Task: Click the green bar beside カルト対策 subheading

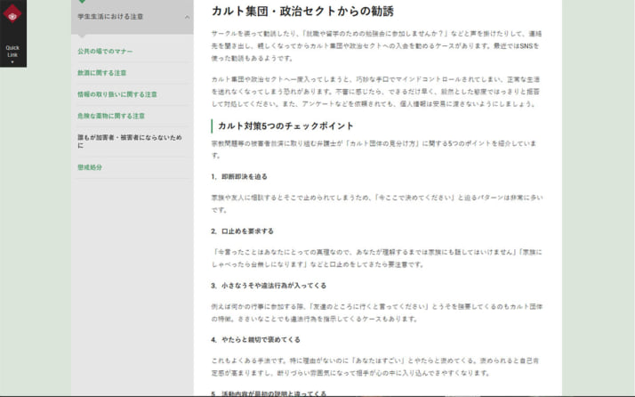Action: click(x=213, y=126)
